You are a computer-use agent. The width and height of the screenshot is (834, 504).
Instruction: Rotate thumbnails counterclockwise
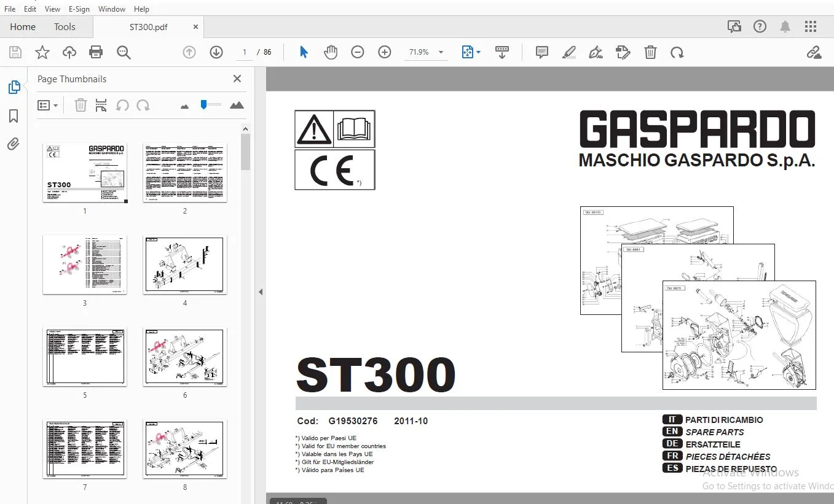coord(122,106)
